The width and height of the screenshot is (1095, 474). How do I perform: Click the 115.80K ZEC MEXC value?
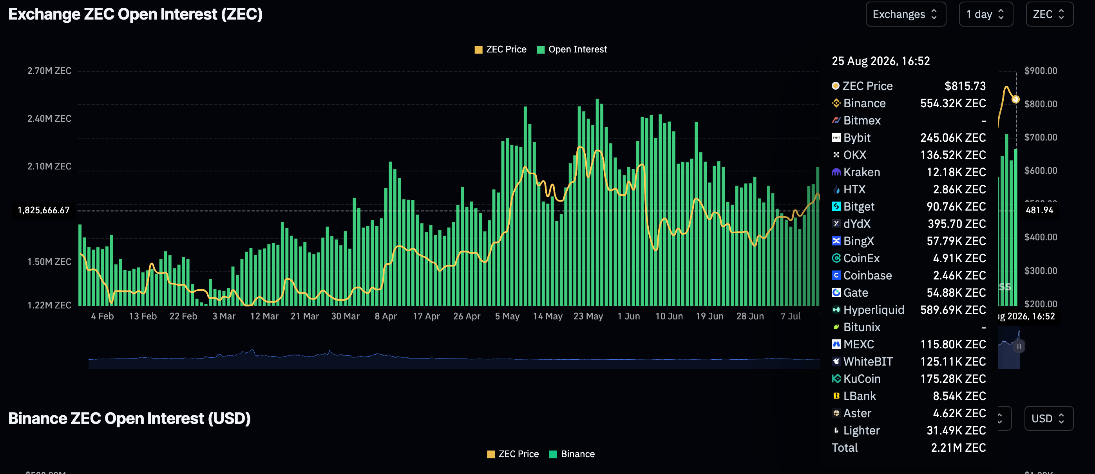(953, 344)
